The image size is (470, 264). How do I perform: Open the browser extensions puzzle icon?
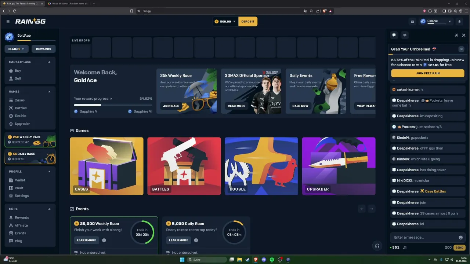click(x=430, y=11)
